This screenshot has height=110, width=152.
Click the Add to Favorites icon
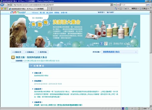(x=5, y=9)
